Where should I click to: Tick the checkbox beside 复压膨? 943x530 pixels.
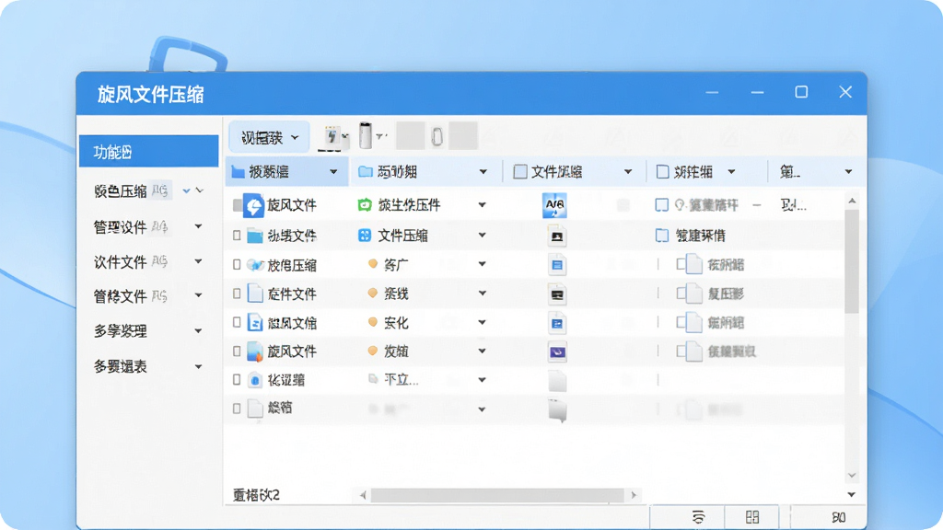pos(681,294)
